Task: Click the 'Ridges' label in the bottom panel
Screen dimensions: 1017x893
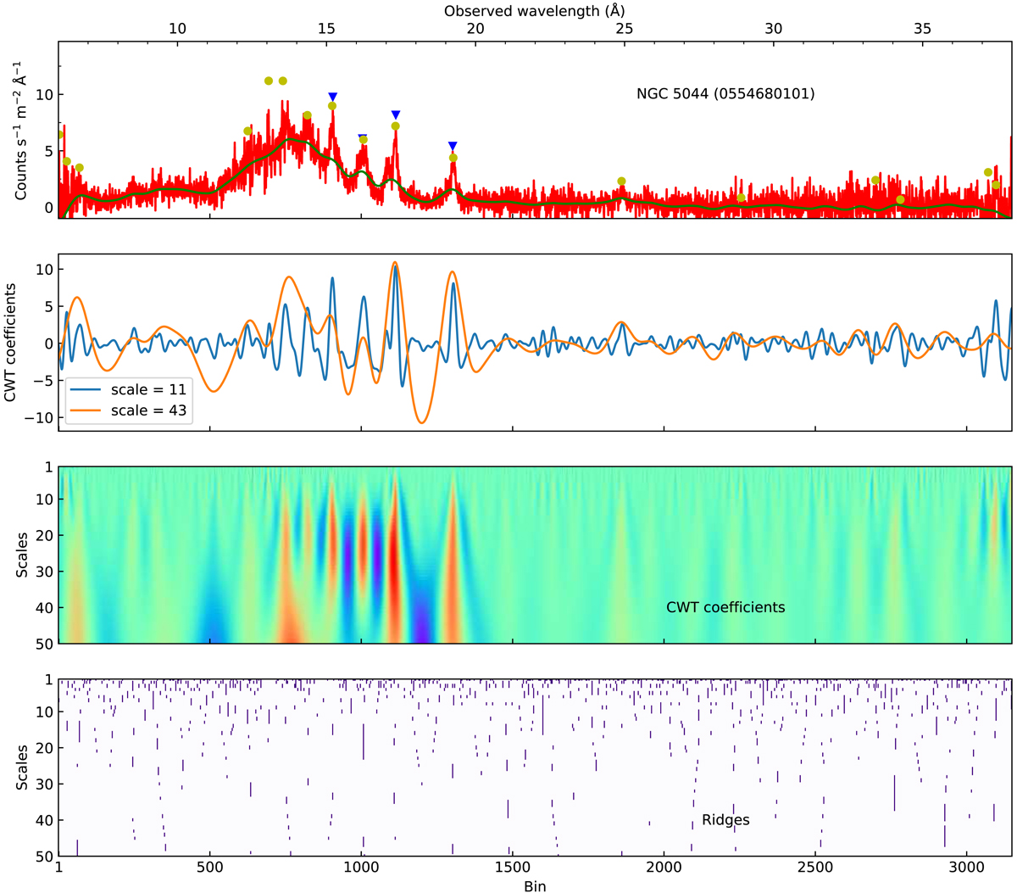Action: click(725, 820)
